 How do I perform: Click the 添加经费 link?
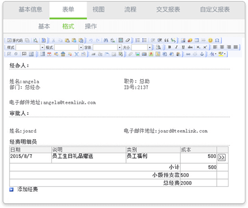click(27, 189)
